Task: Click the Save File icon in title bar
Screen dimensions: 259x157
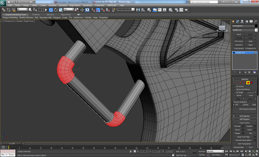Action: pyautogui.click(x=16, y=2)
